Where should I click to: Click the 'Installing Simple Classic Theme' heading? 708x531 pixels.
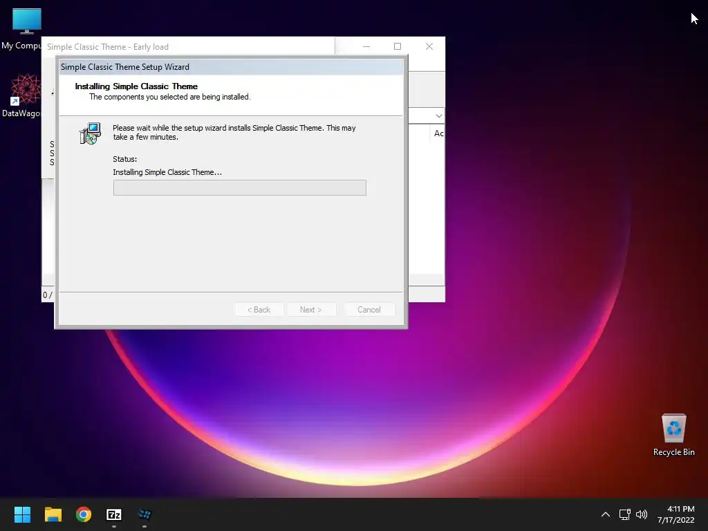click(x=136, y=86)
